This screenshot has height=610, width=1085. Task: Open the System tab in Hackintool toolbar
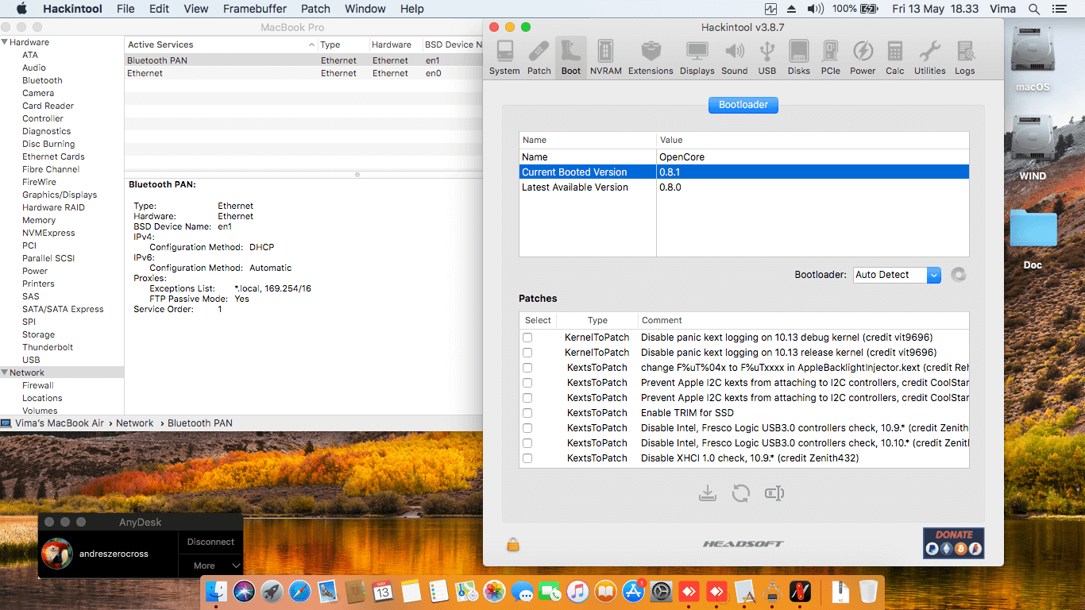(x=504, y=57)
